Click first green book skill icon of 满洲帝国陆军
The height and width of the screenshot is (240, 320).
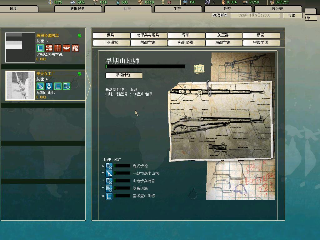(x=40, y=48)
